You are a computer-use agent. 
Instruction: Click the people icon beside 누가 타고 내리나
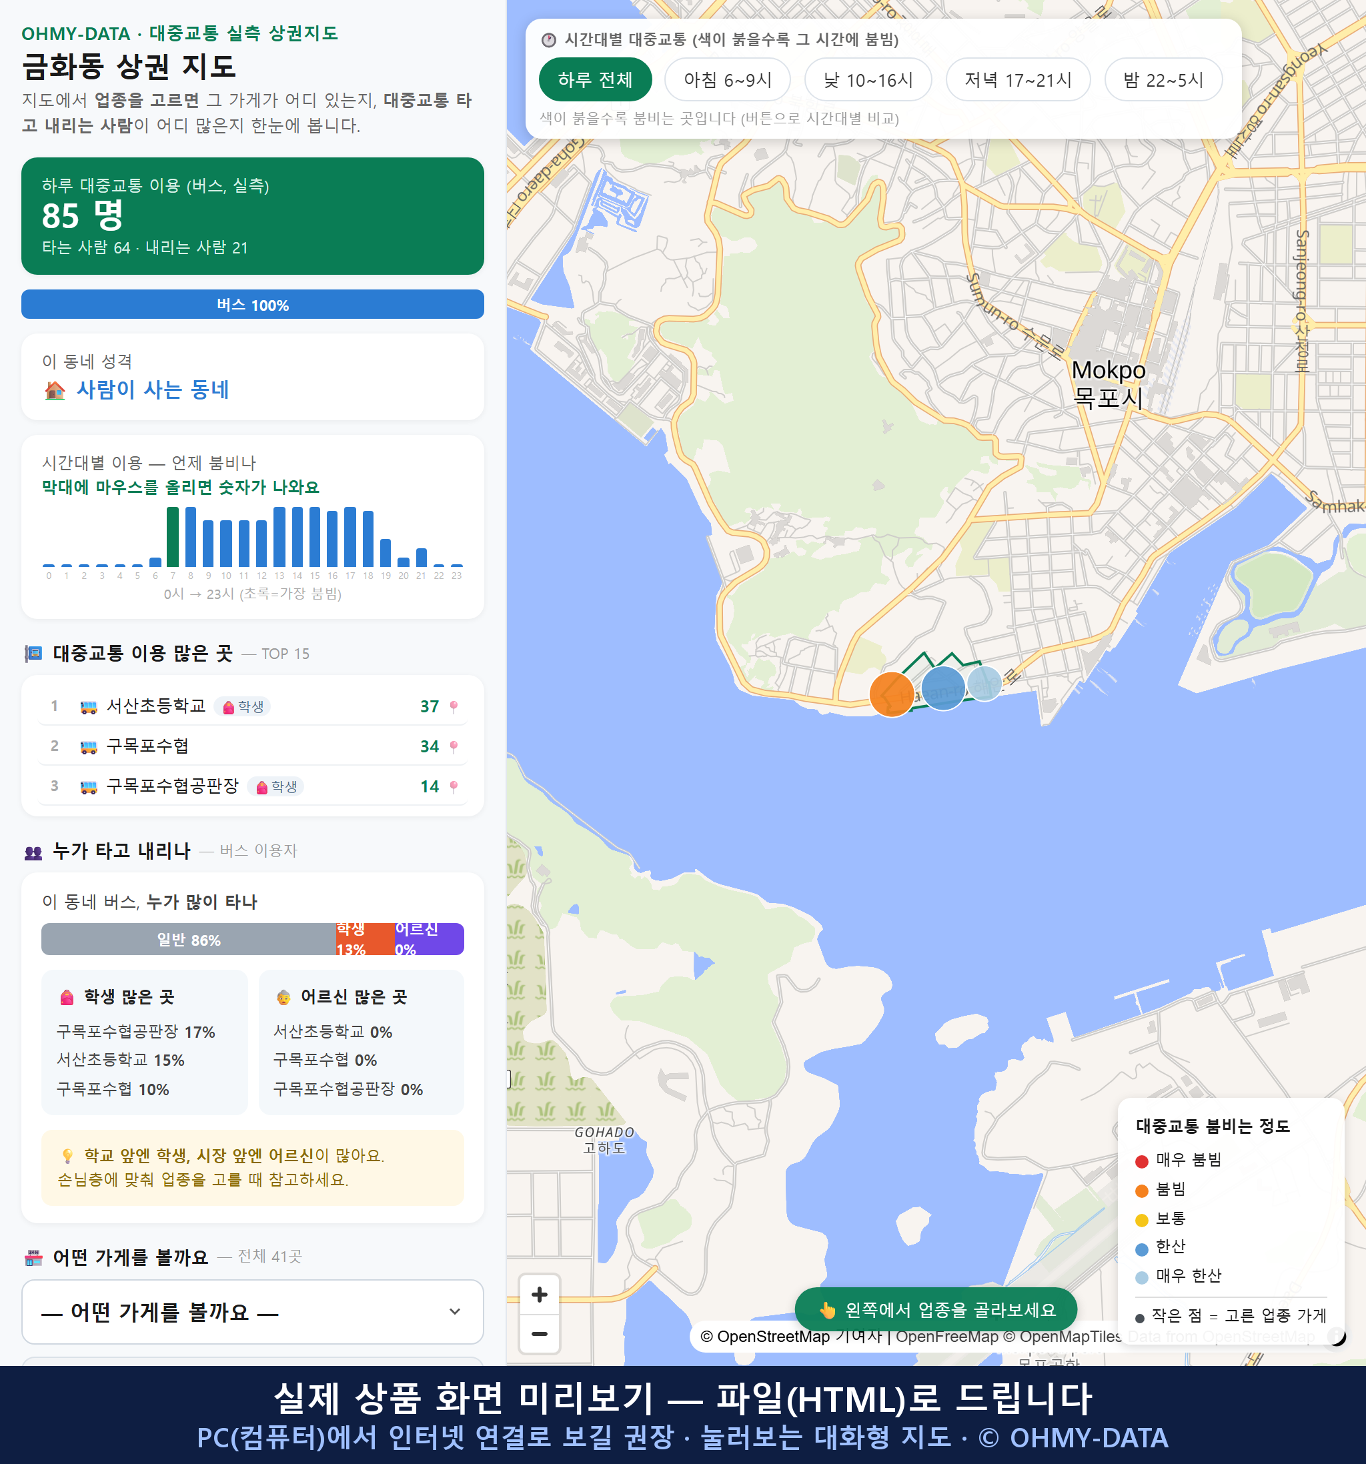click(x=33, y=852)
